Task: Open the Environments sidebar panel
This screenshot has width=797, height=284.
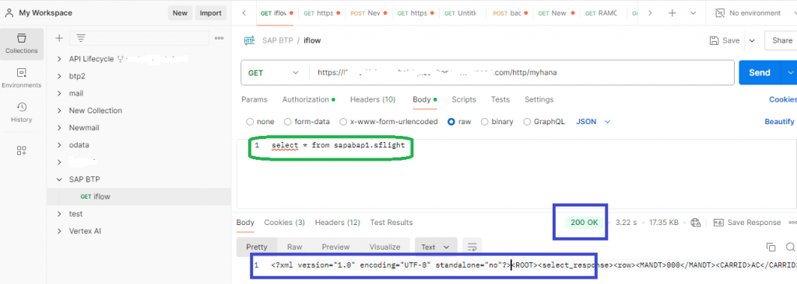Action: 21,78
